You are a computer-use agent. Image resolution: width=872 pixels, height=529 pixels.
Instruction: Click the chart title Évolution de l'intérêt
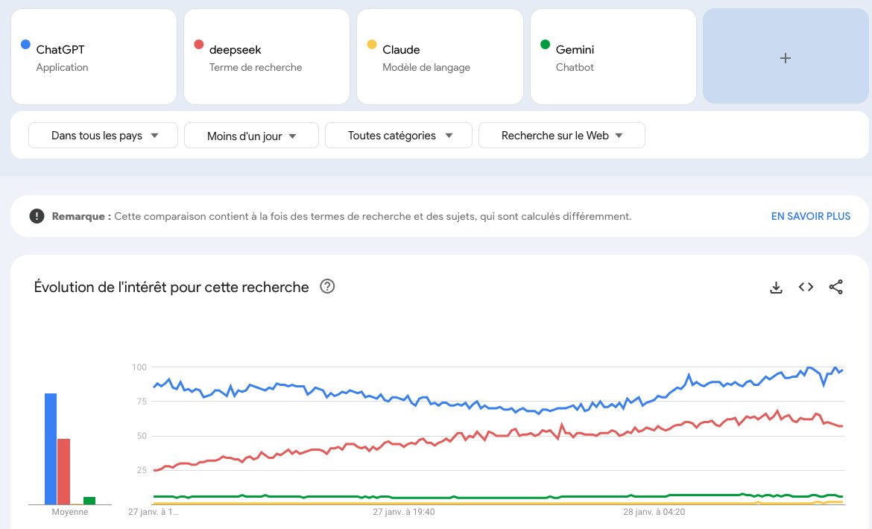(x=171, y=288)
